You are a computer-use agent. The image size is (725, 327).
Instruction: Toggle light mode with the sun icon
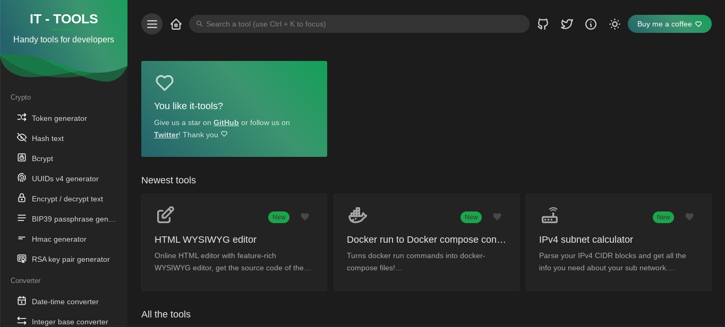click(x=615, y=24)
